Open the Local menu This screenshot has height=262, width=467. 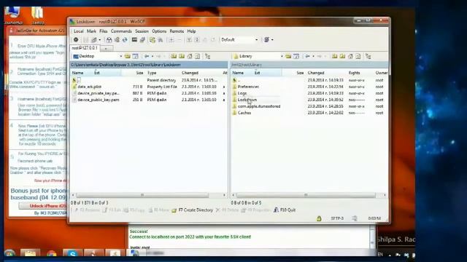(x=78, y=31)
